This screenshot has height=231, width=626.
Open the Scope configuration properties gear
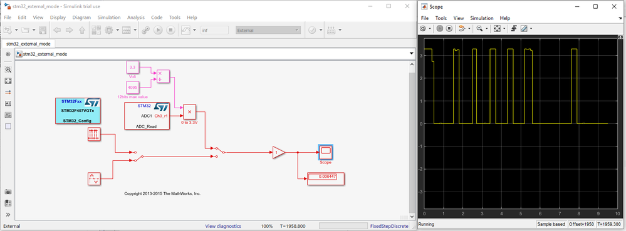point(424,28)
